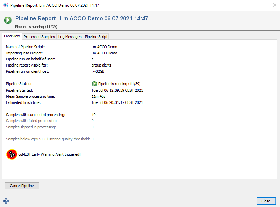Image resolution: width=280 pixels, height=207 pixels.
Task: Click the Close button at bottom right
Action: pos(266,201)
